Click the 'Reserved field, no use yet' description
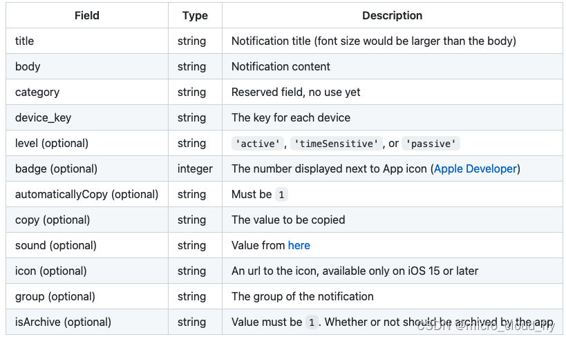 click(296, 92)
